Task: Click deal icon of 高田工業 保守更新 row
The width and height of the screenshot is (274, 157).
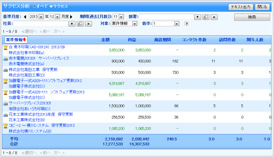Action: (x=6, y=70)
